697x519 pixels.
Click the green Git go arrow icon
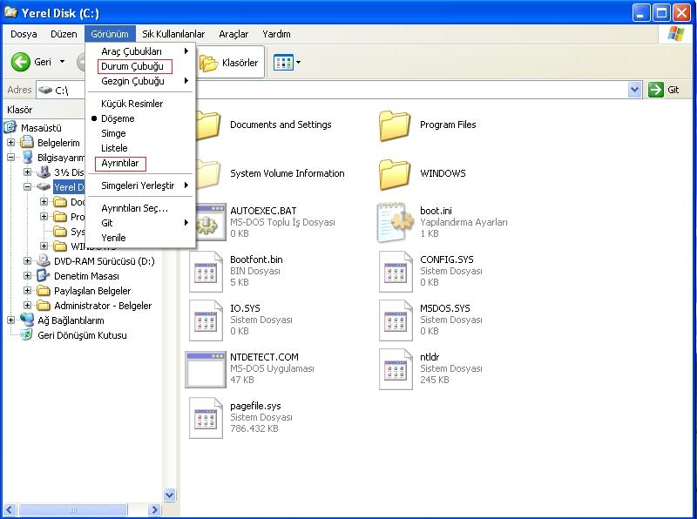[656, 90]
